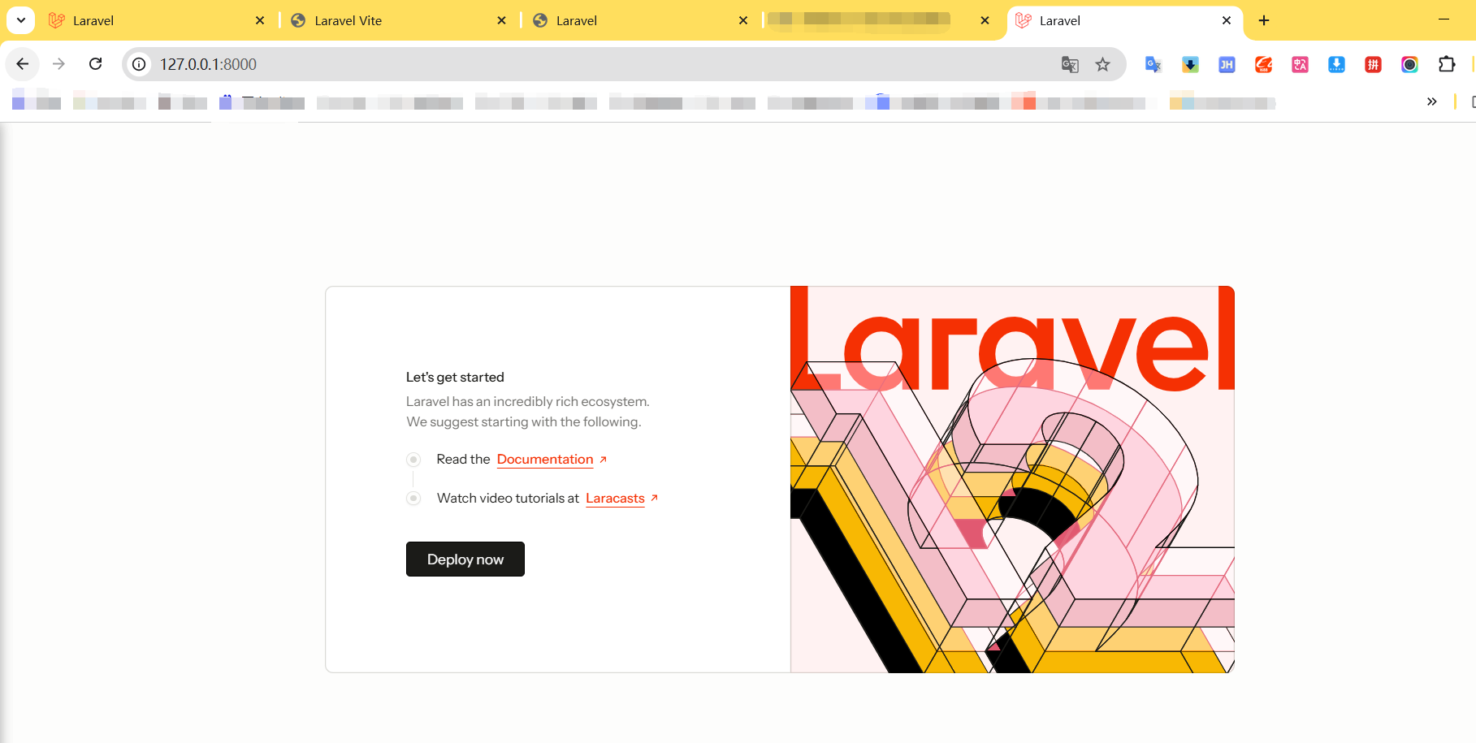The image size is (1476, 743).
Task: Open the Laracasts link
Action: pyautogui.click(x=615, y=499)
